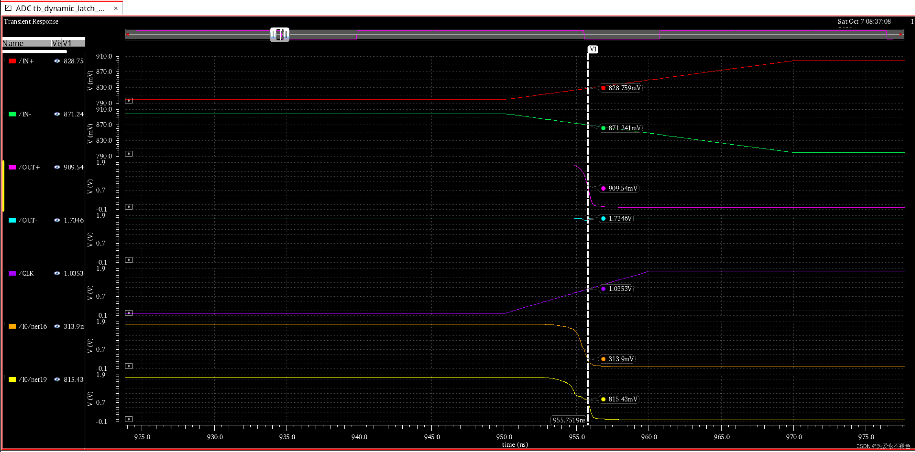This screenshot has width=915, height=452.
Task: Select the V1 vertical marker flag
Action: [x=592, y=49]
